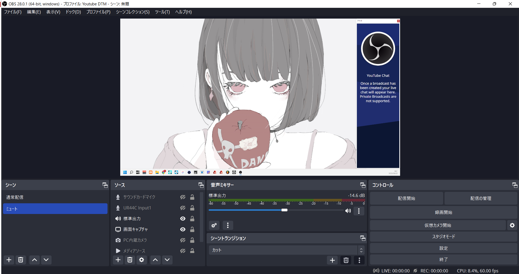Image resolution: width=519 pixels, height=274 pixels.
Task: Open advanced audio properties gears icon
Action: [x=214, y=225]
